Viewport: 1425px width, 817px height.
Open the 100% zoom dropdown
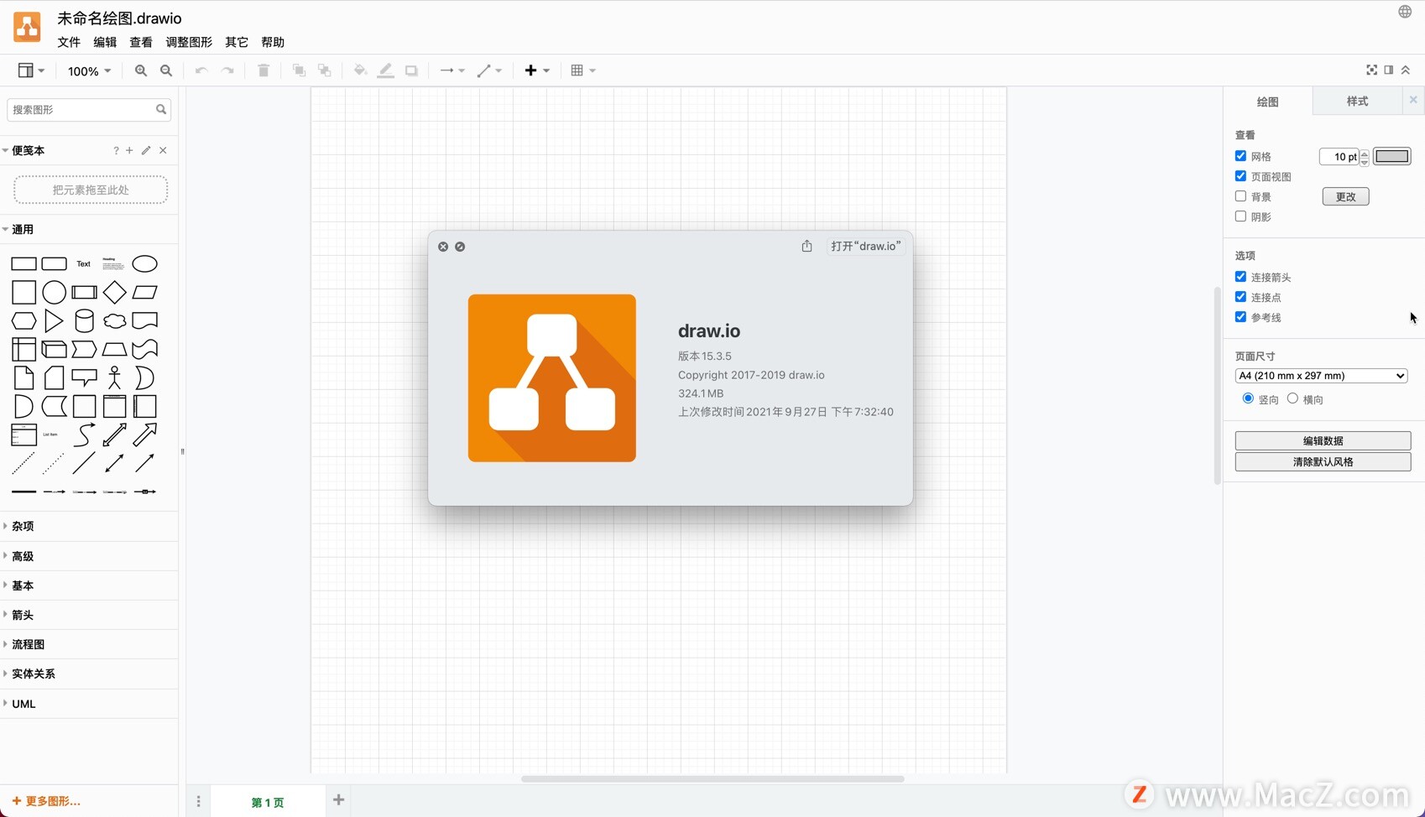(x=89, y=71)
